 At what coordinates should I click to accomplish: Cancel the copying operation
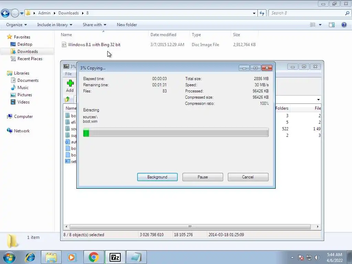click(248, 177)
